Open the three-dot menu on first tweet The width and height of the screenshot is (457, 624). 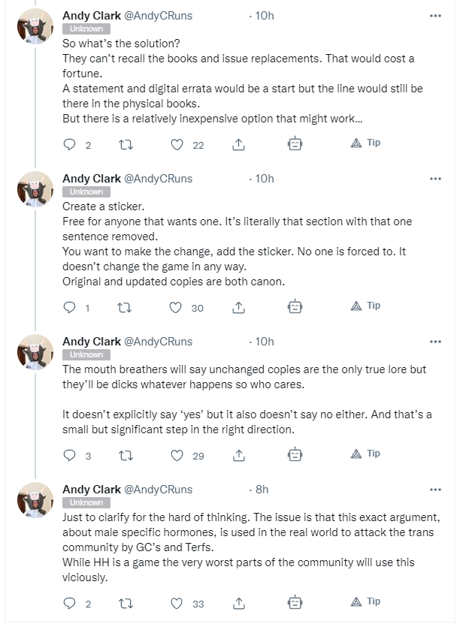click(x=435, y=16)
